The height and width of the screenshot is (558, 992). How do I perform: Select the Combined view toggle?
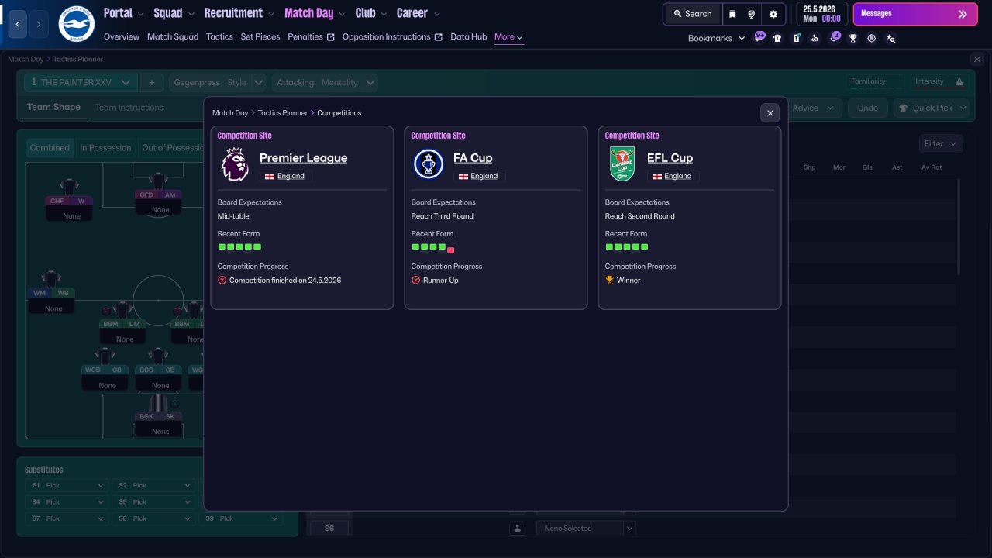(x=50, y=148)
